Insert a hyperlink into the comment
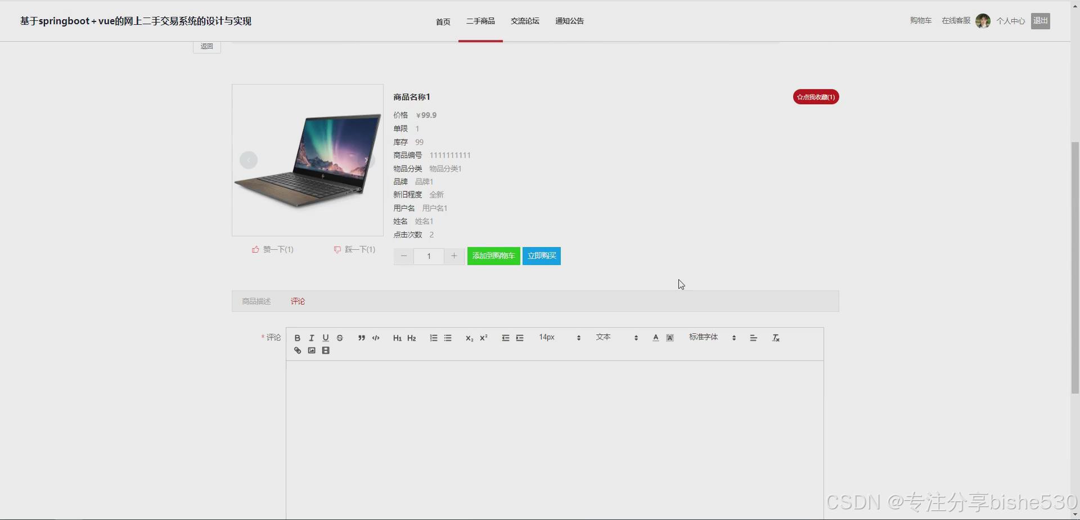 [297, 351]
